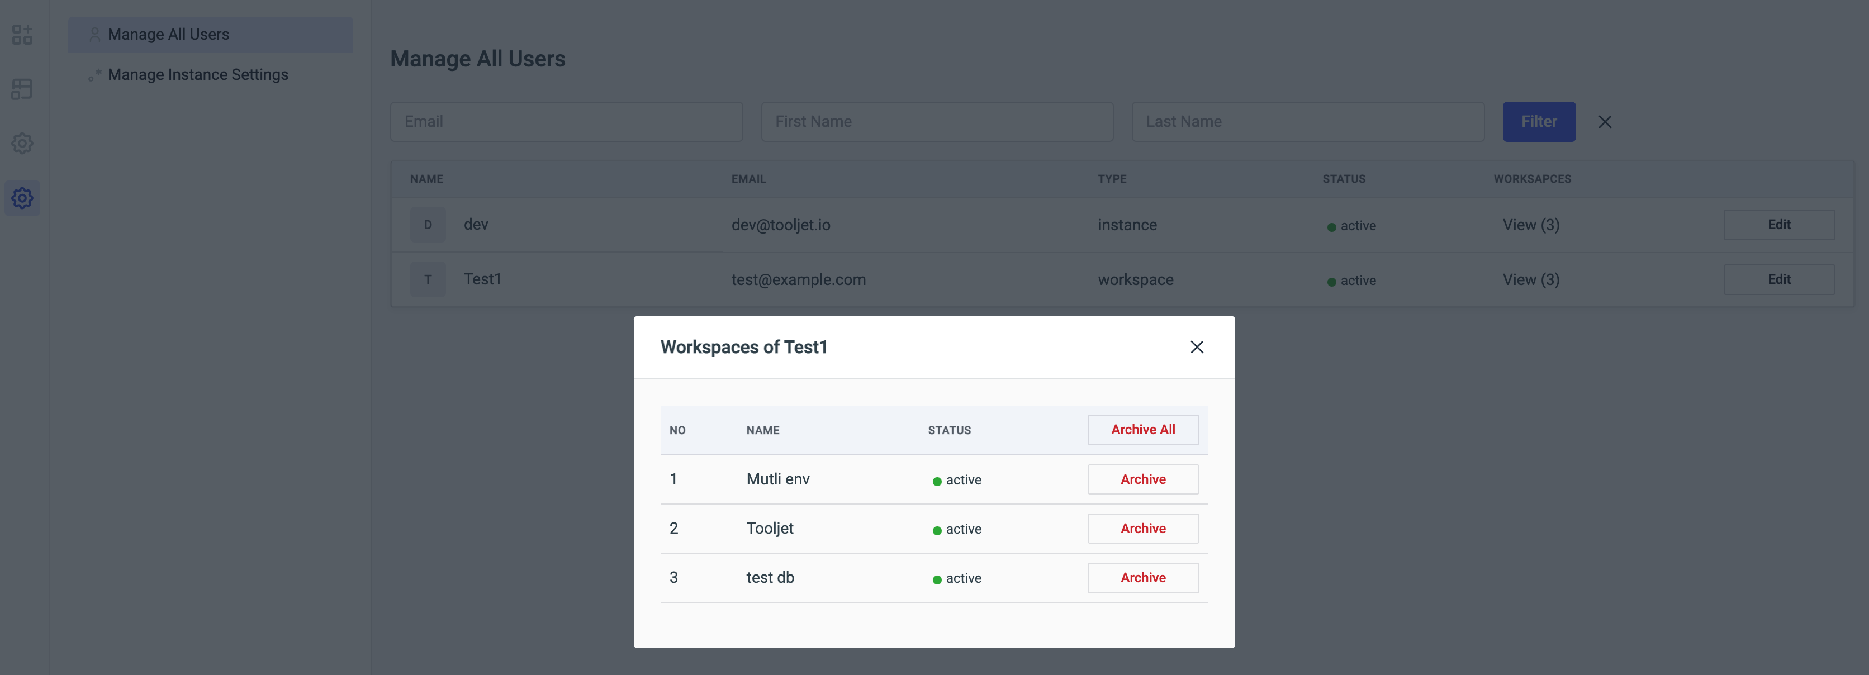Focus the Last Name filter field
1869x675 pixels.
coord(1307,122)
